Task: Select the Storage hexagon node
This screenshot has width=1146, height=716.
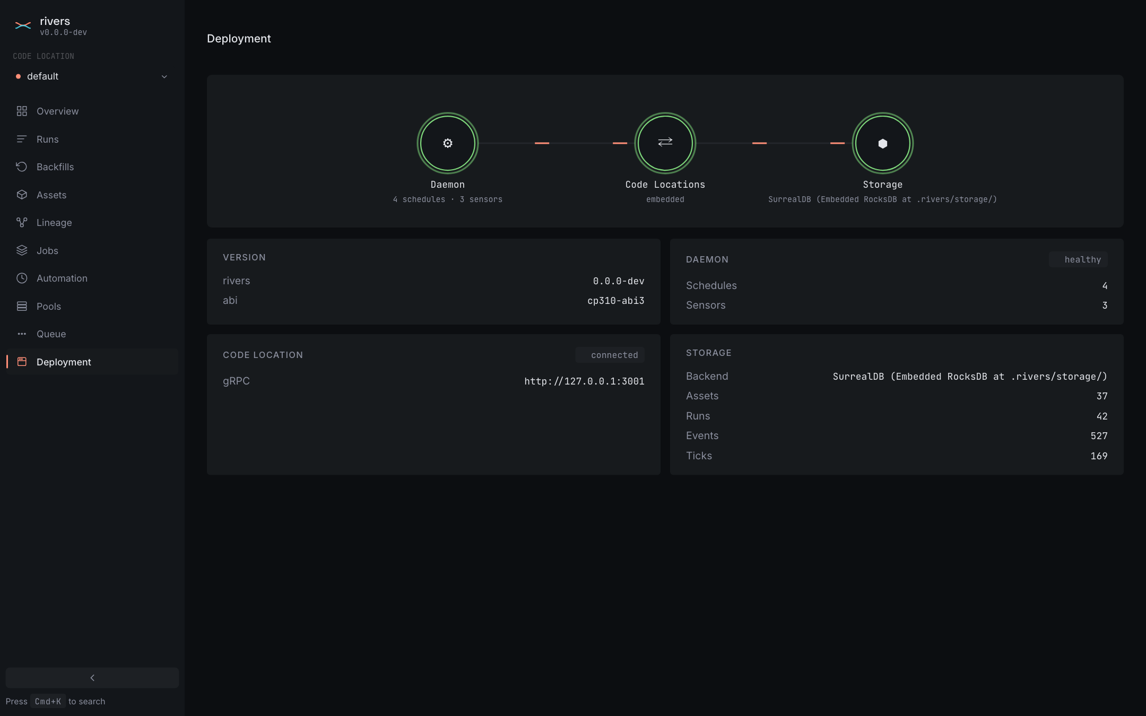Action: [883, 143]
